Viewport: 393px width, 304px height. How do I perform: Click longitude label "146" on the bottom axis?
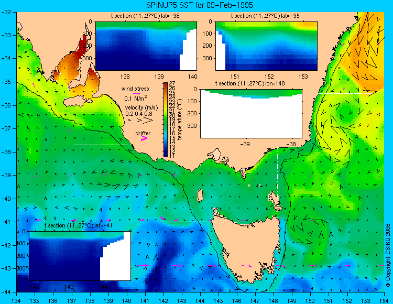pyautogui.click(x=237, y=301)
